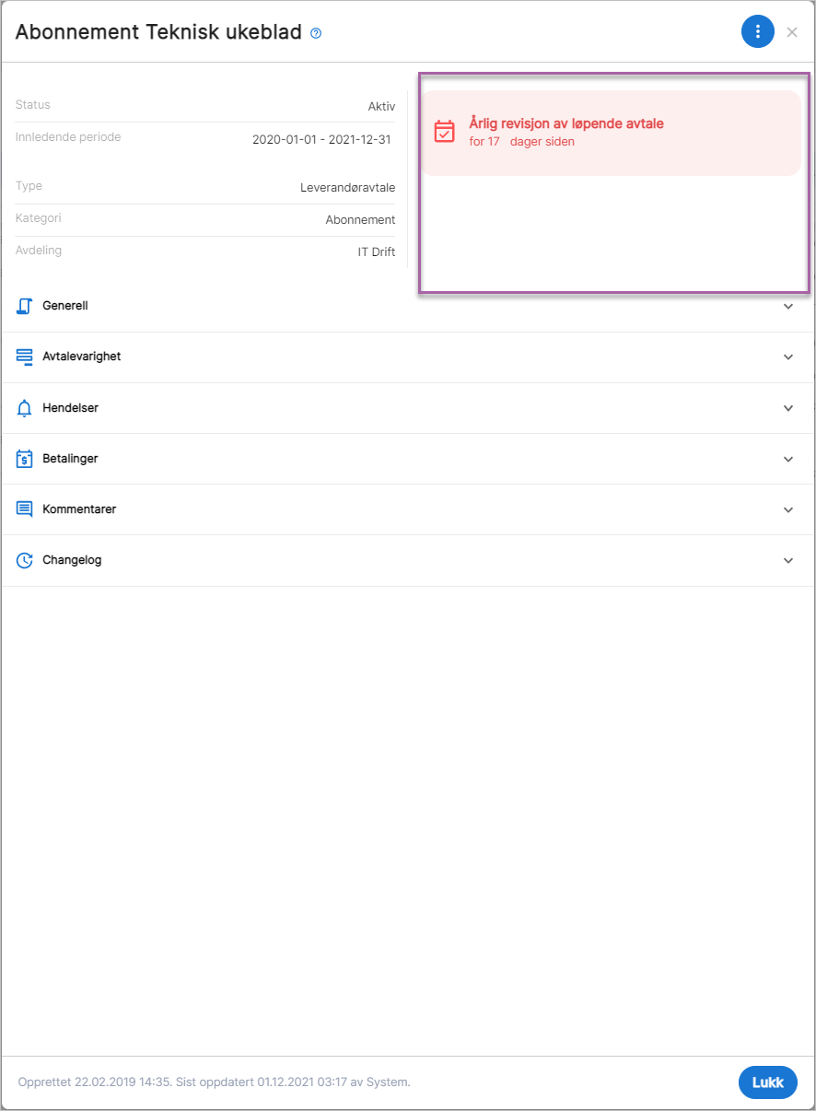Select the Hendelser section label
816x1111 pixels.
pos(70,408)
